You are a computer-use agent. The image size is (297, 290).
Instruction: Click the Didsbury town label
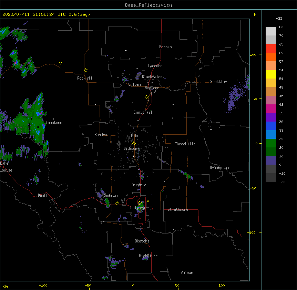[132, 148]
